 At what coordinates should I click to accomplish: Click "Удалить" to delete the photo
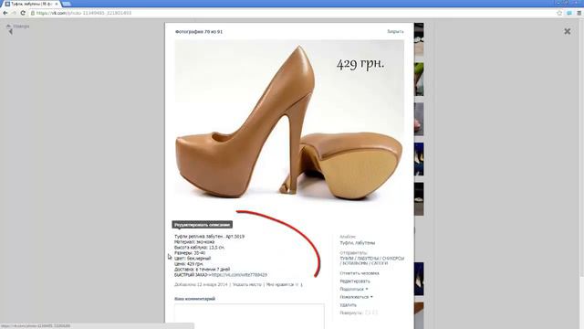tap(348, 304)
